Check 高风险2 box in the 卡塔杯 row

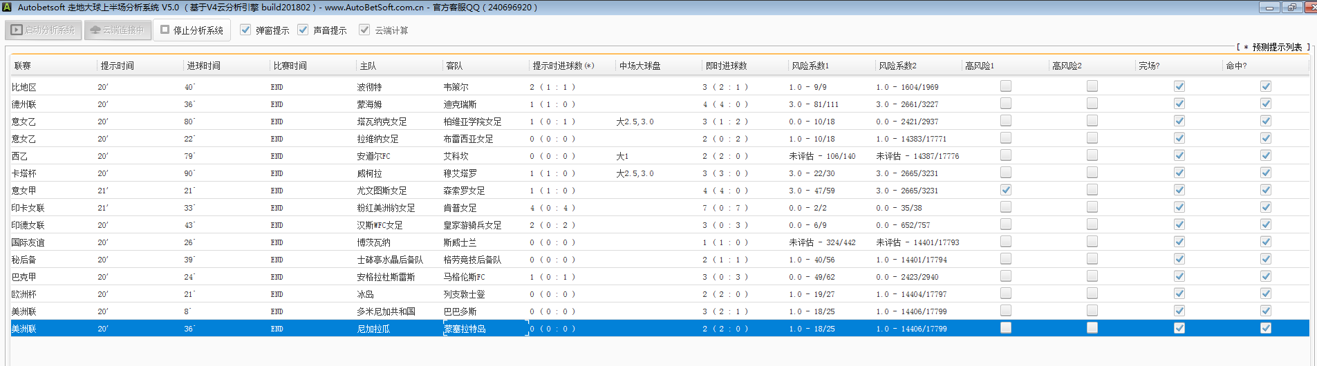(x=1092, y=173)
